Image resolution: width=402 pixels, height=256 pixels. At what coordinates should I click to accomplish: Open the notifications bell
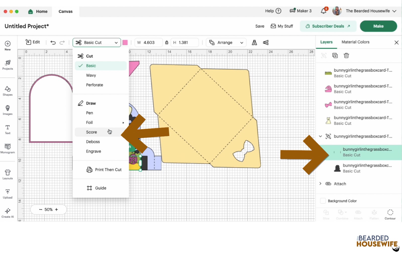tap(324, 11)
